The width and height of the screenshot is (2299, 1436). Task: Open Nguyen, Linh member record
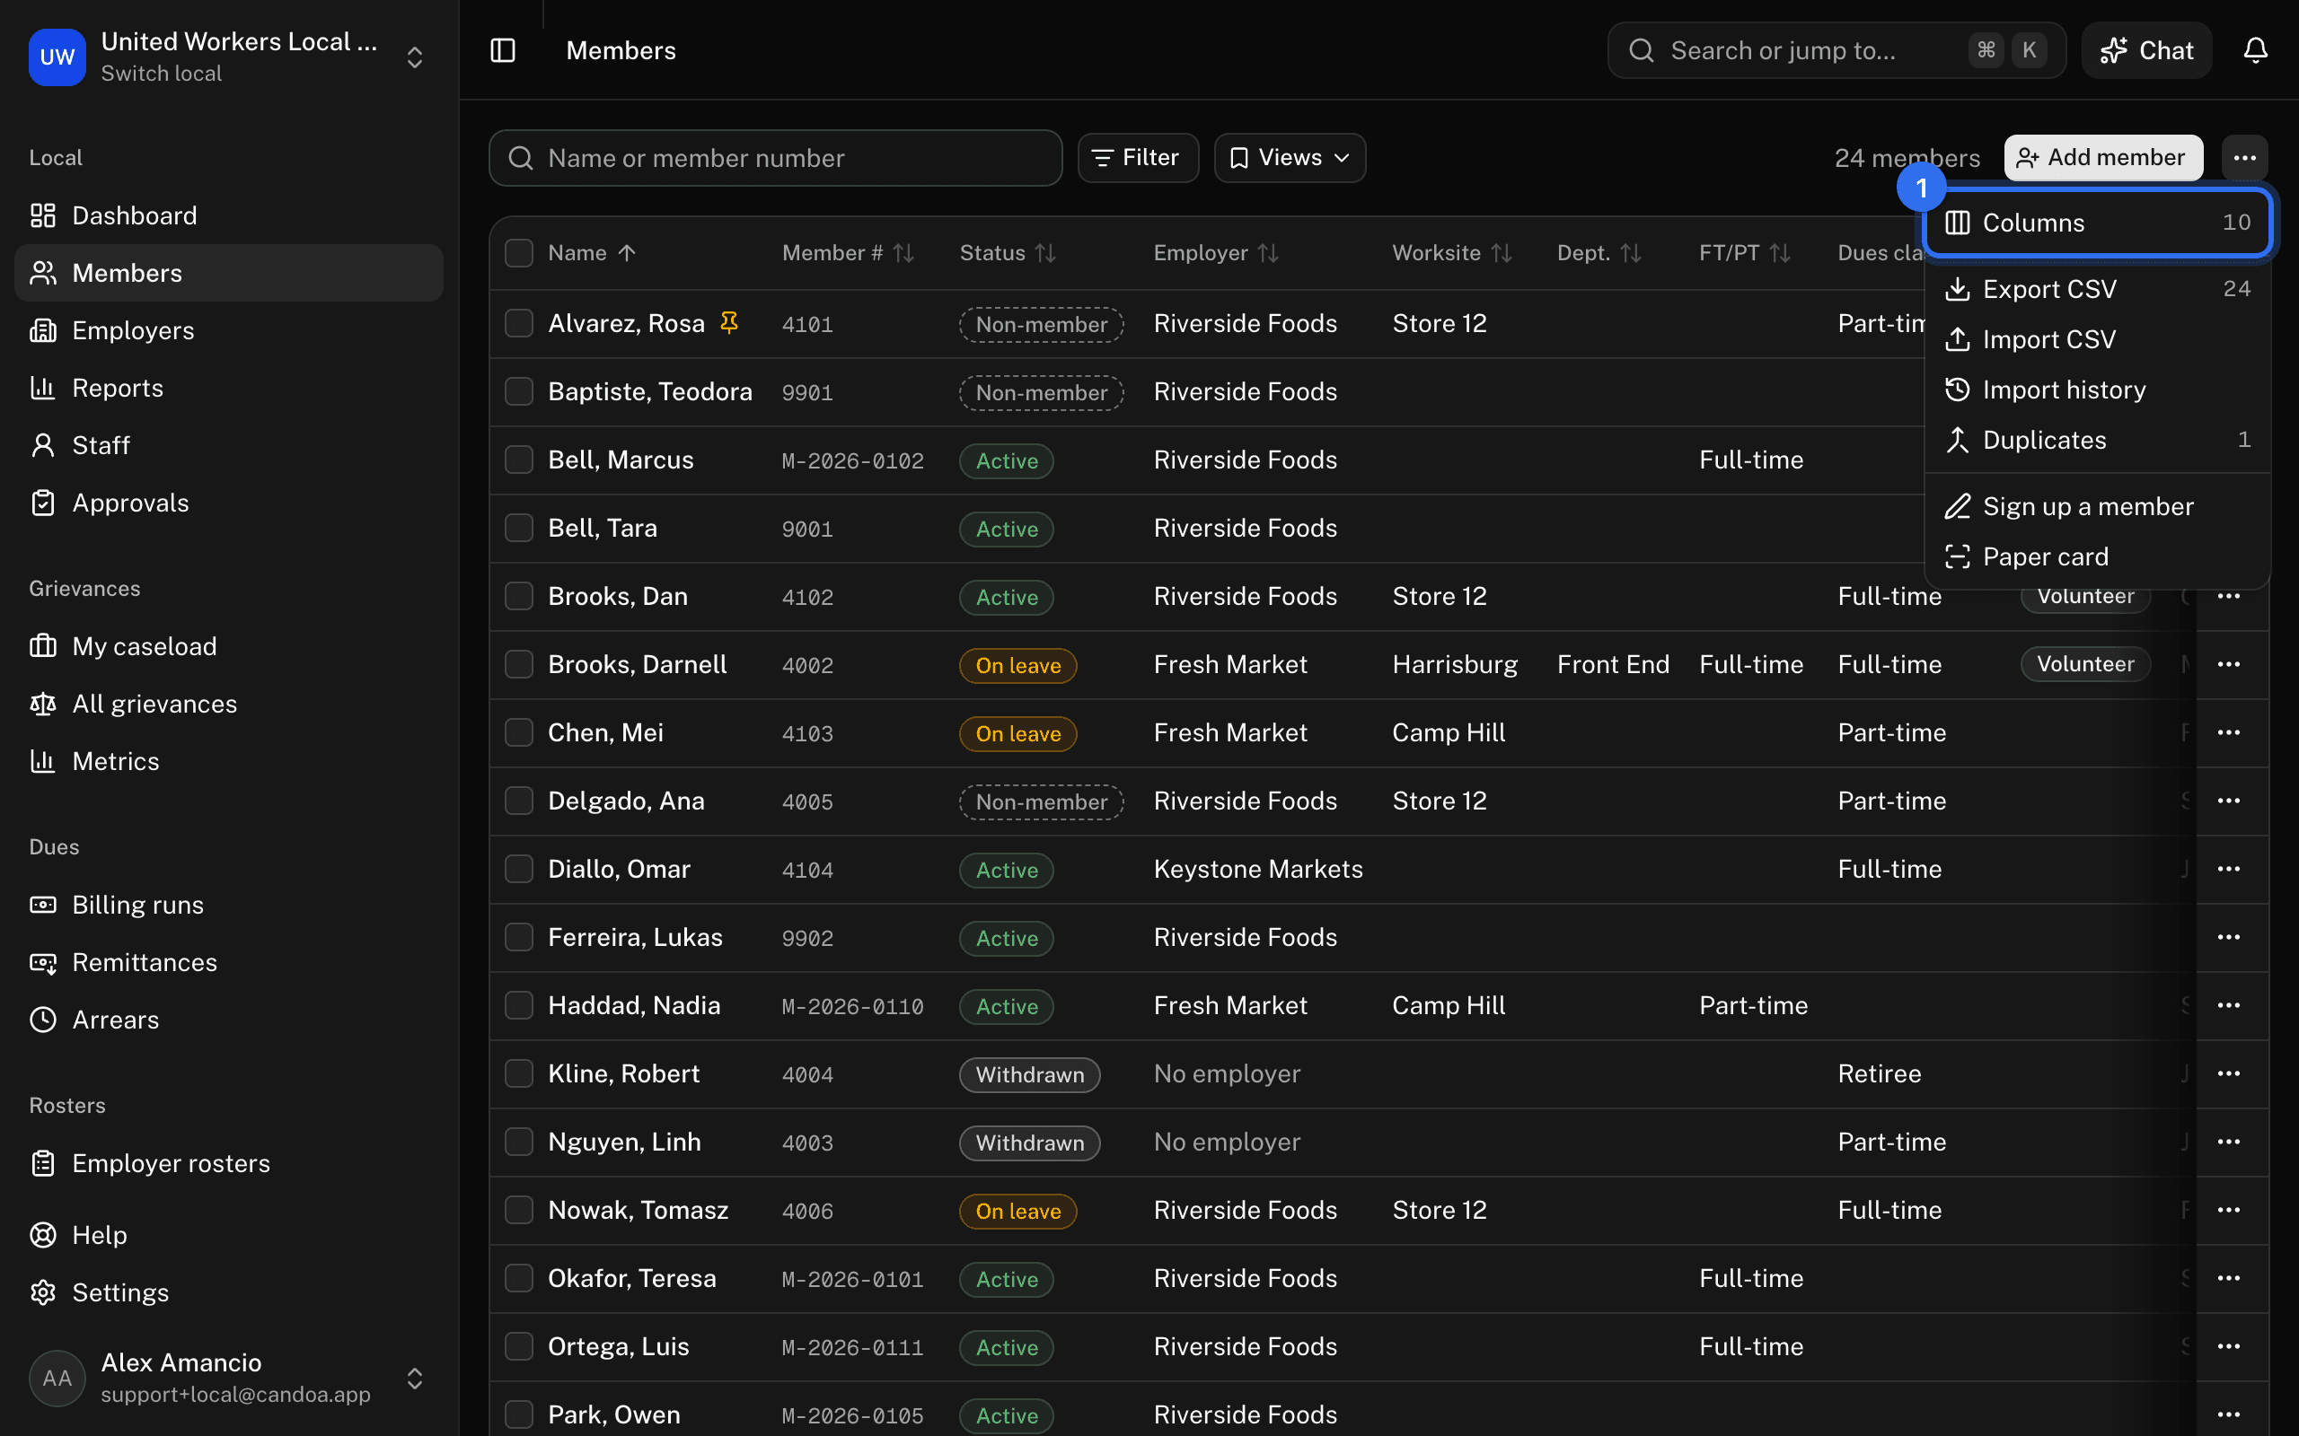point(624,1142)
